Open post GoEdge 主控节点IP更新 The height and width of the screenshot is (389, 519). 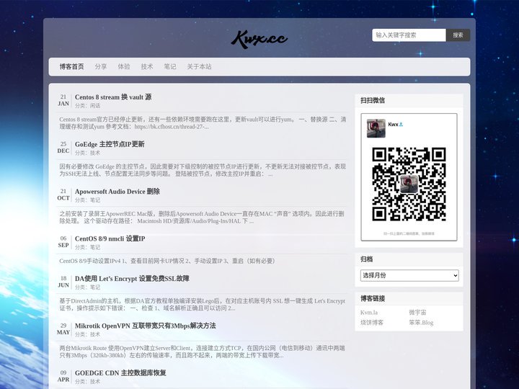coord(110,144)
